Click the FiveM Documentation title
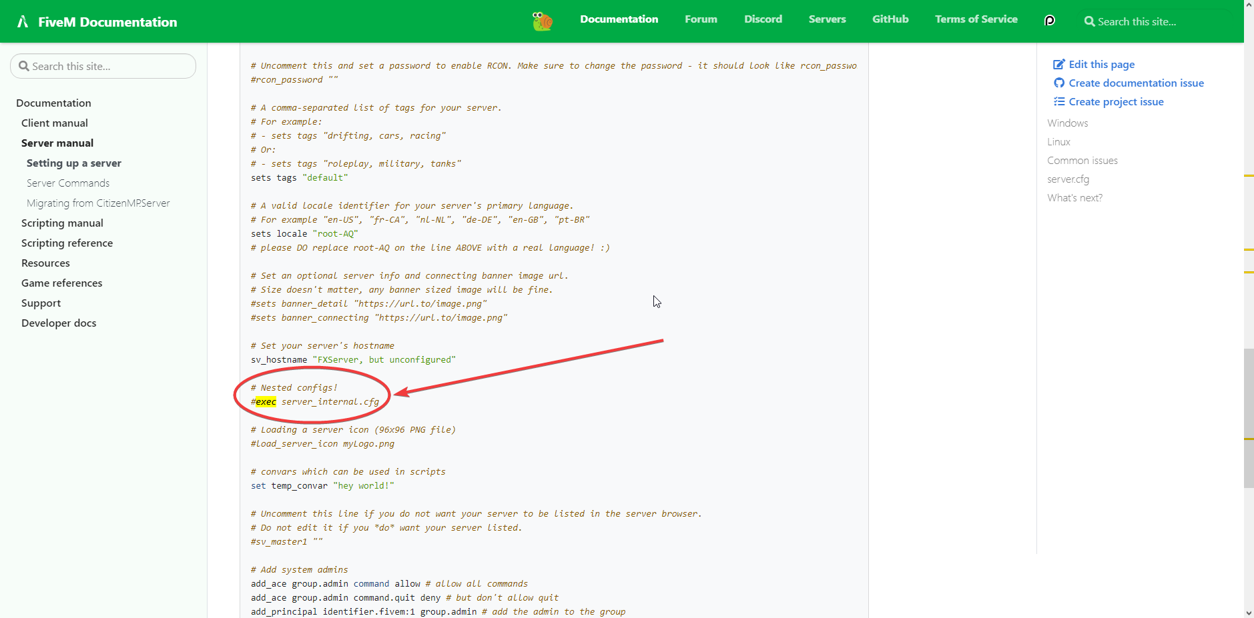Screen dimensions: 1254x618 click(107, 22)
